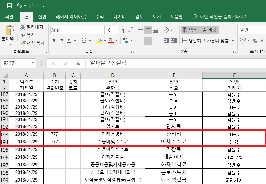Open the 삽입 (Insert) ribbon tab
The image size is (266, 184).
(x=42, y=17)
